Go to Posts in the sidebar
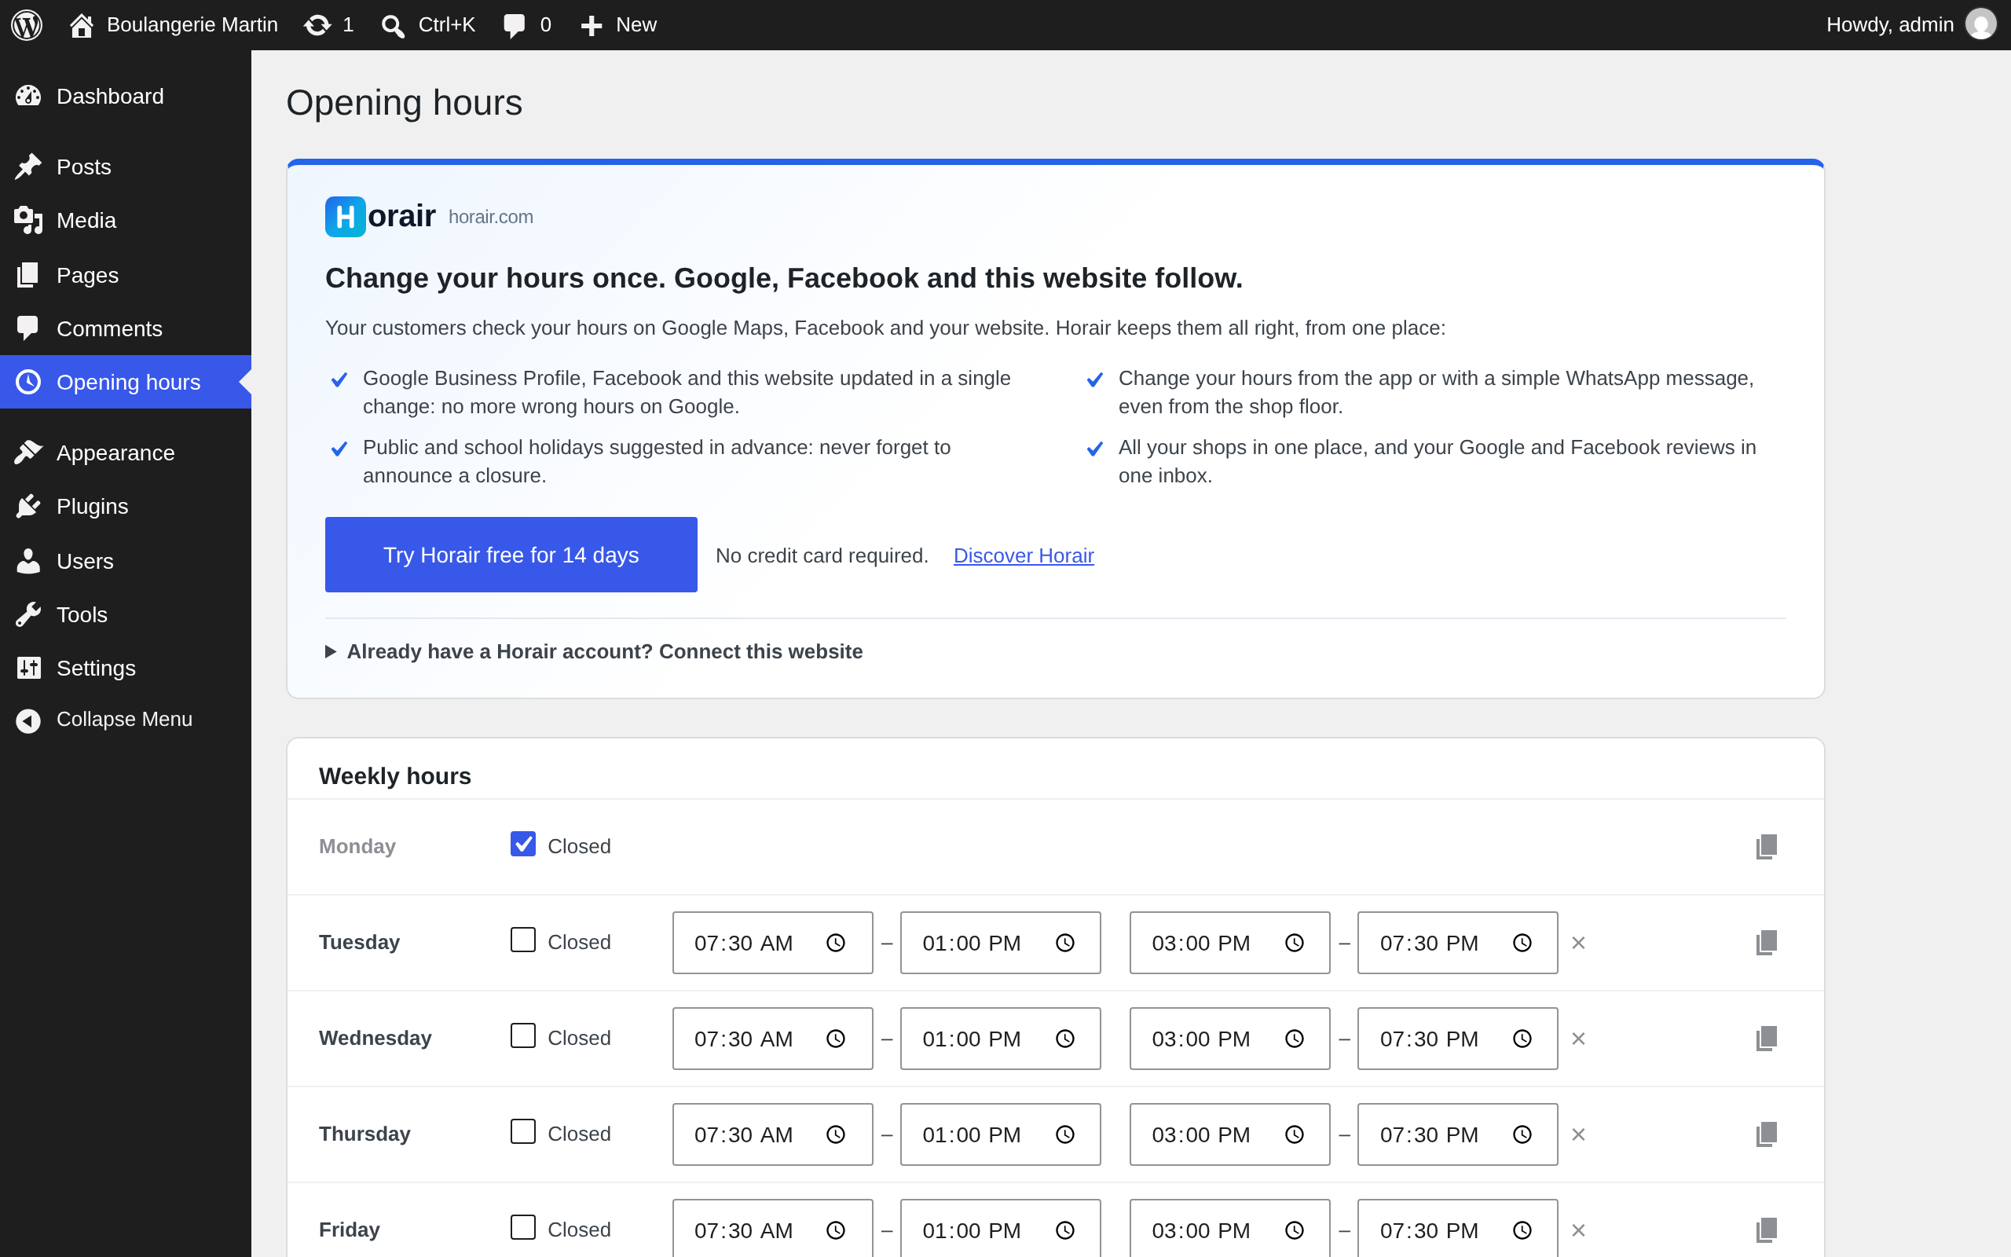This screenshot has height=1257, width=2011. 126,167
